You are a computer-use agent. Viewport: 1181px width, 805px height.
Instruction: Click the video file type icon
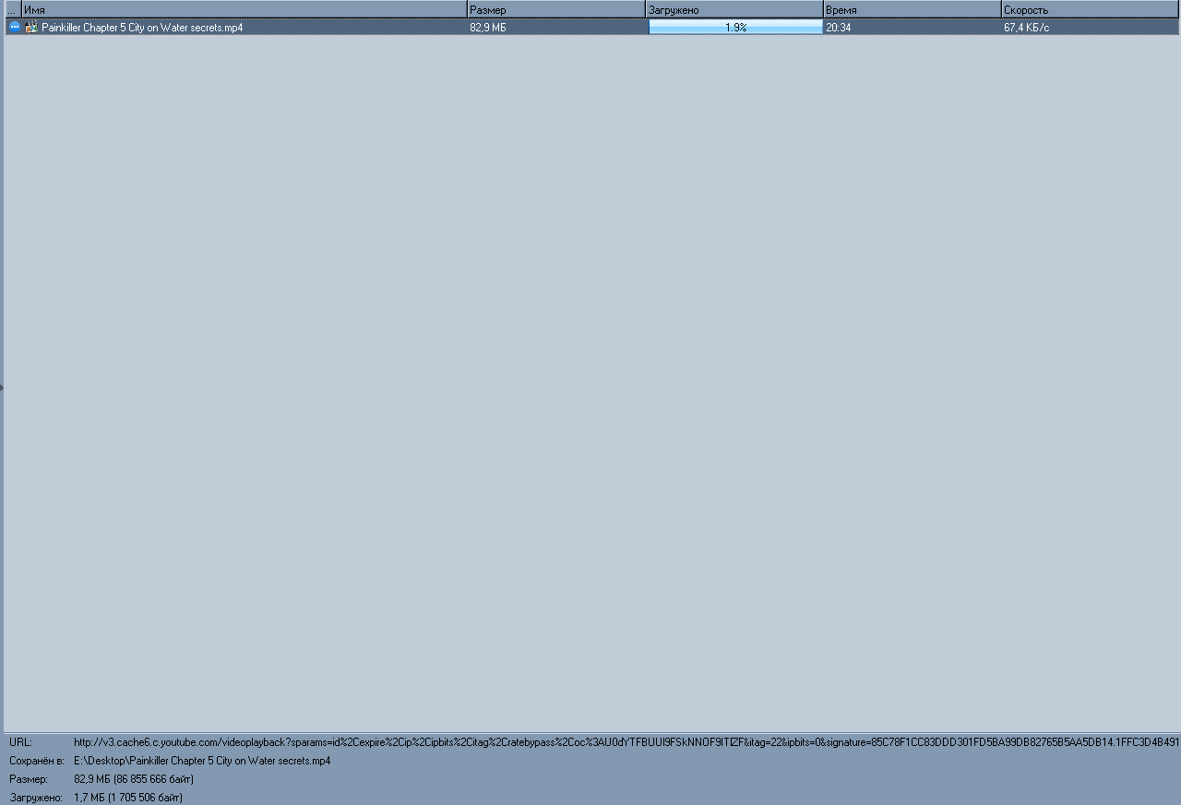click(x=31, y=28)
